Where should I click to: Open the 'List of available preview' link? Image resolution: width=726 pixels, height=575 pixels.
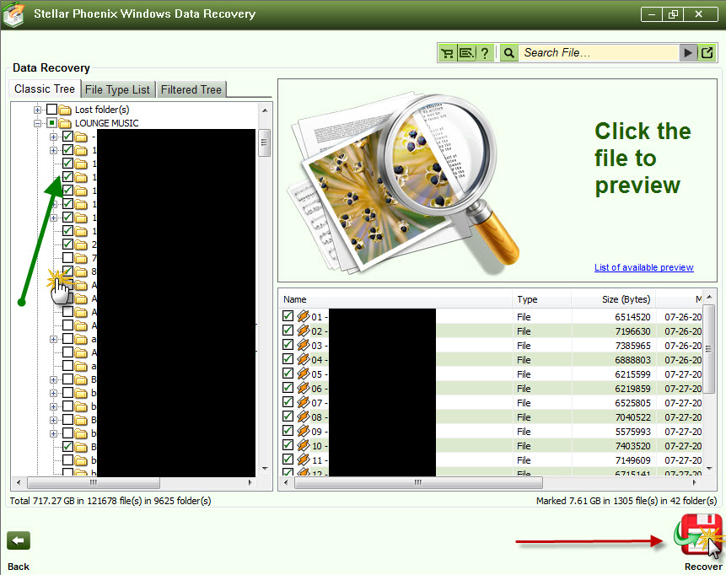(x=643, y=267)
